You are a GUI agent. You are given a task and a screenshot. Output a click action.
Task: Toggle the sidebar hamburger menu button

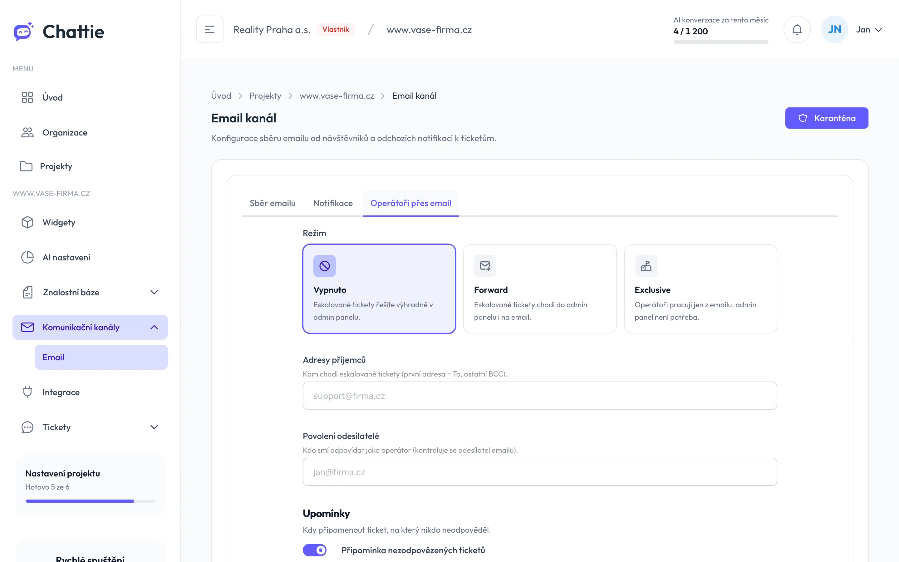tap(209, 29)
